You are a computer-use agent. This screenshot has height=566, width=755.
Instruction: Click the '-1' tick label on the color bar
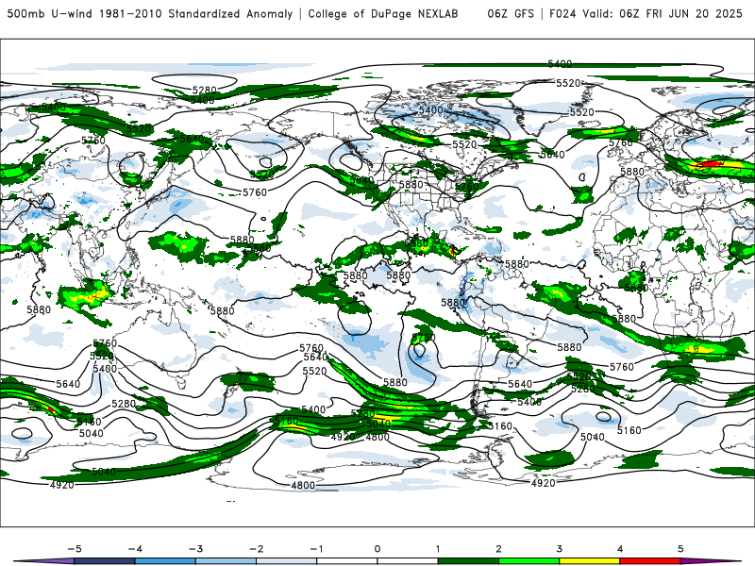[x=316, y=549]
